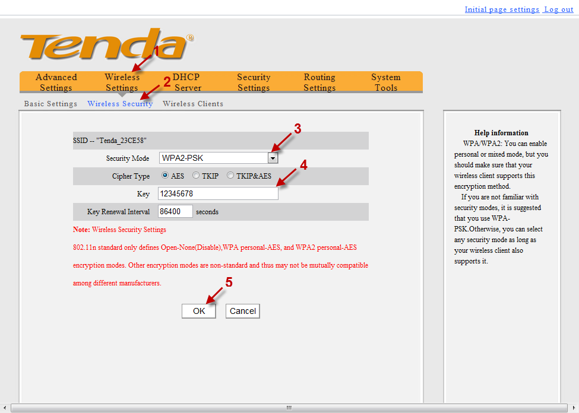Click the Cancel button
Image resolution: width=579 pixels, height=413 pixels.
(243, 311)
